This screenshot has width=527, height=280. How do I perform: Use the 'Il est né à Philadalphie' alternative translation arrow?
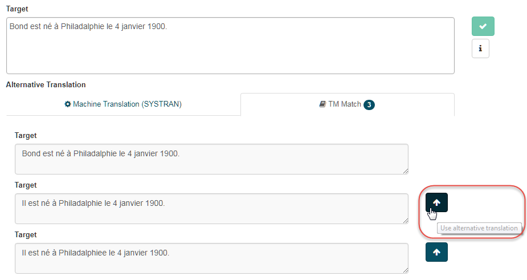436,202
